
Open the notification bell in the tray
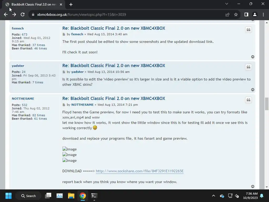tap(262, 196)
